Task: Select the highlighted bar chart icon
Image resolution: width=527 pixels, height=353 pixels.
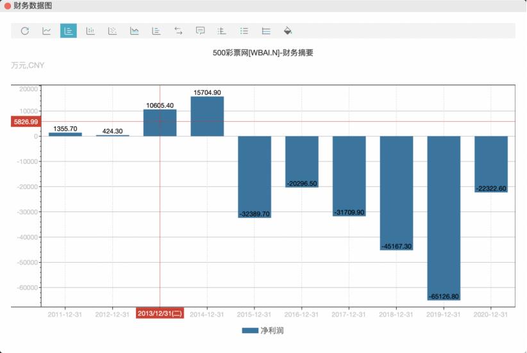Action: (69, 31)
